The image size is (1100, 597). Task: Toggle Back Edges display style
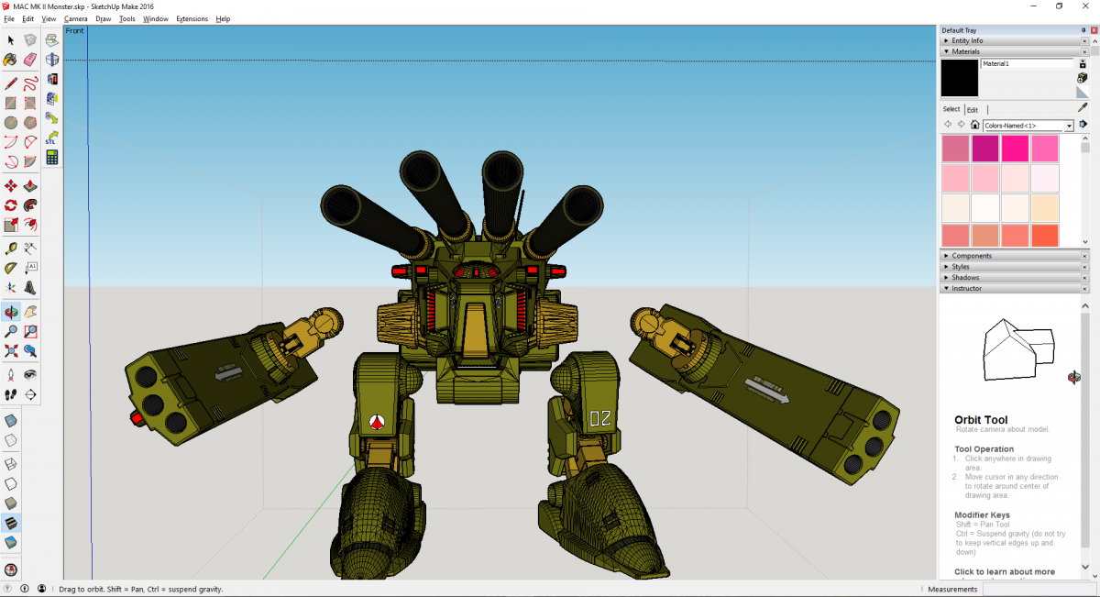[x=11, y=440]
